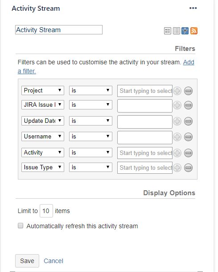
Task: Open the Username field dropdown
Action: (43, 137)
